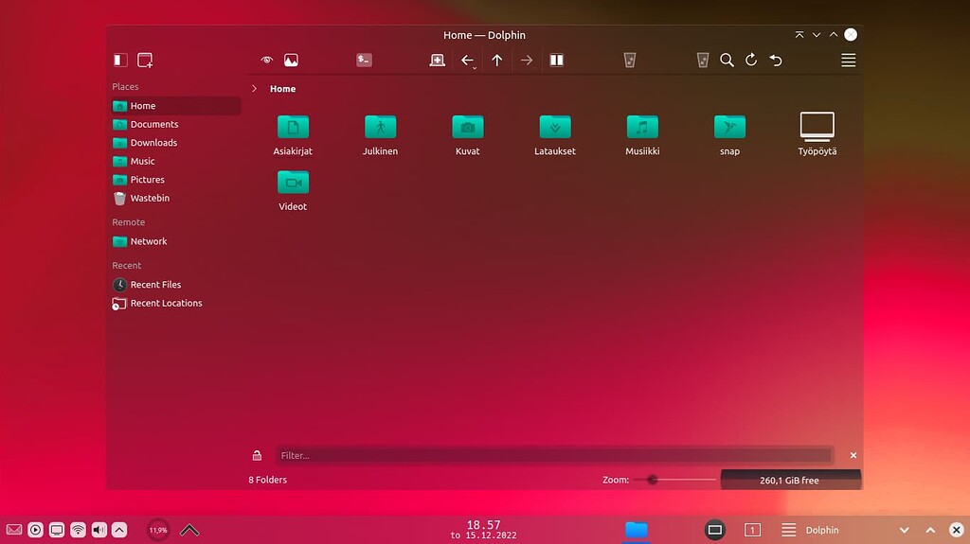The image size is (970, 544).
Task: Open Recent Files in the sidebar
Action: (155, 285)
